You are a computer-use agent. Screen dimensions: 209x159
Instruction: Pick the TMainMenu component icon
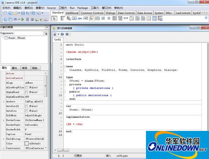click(62, 18)
